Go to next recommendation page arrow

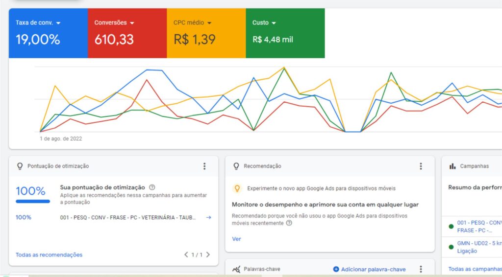pos(208,254)
